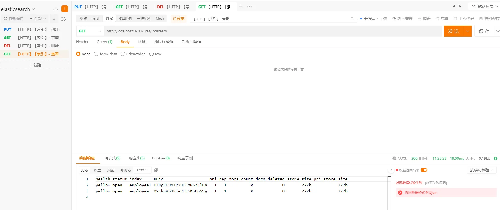This screenshot has height=210, width=500.
Task: Open the utf8 encoding dropdown
Action: click(142, 170)
